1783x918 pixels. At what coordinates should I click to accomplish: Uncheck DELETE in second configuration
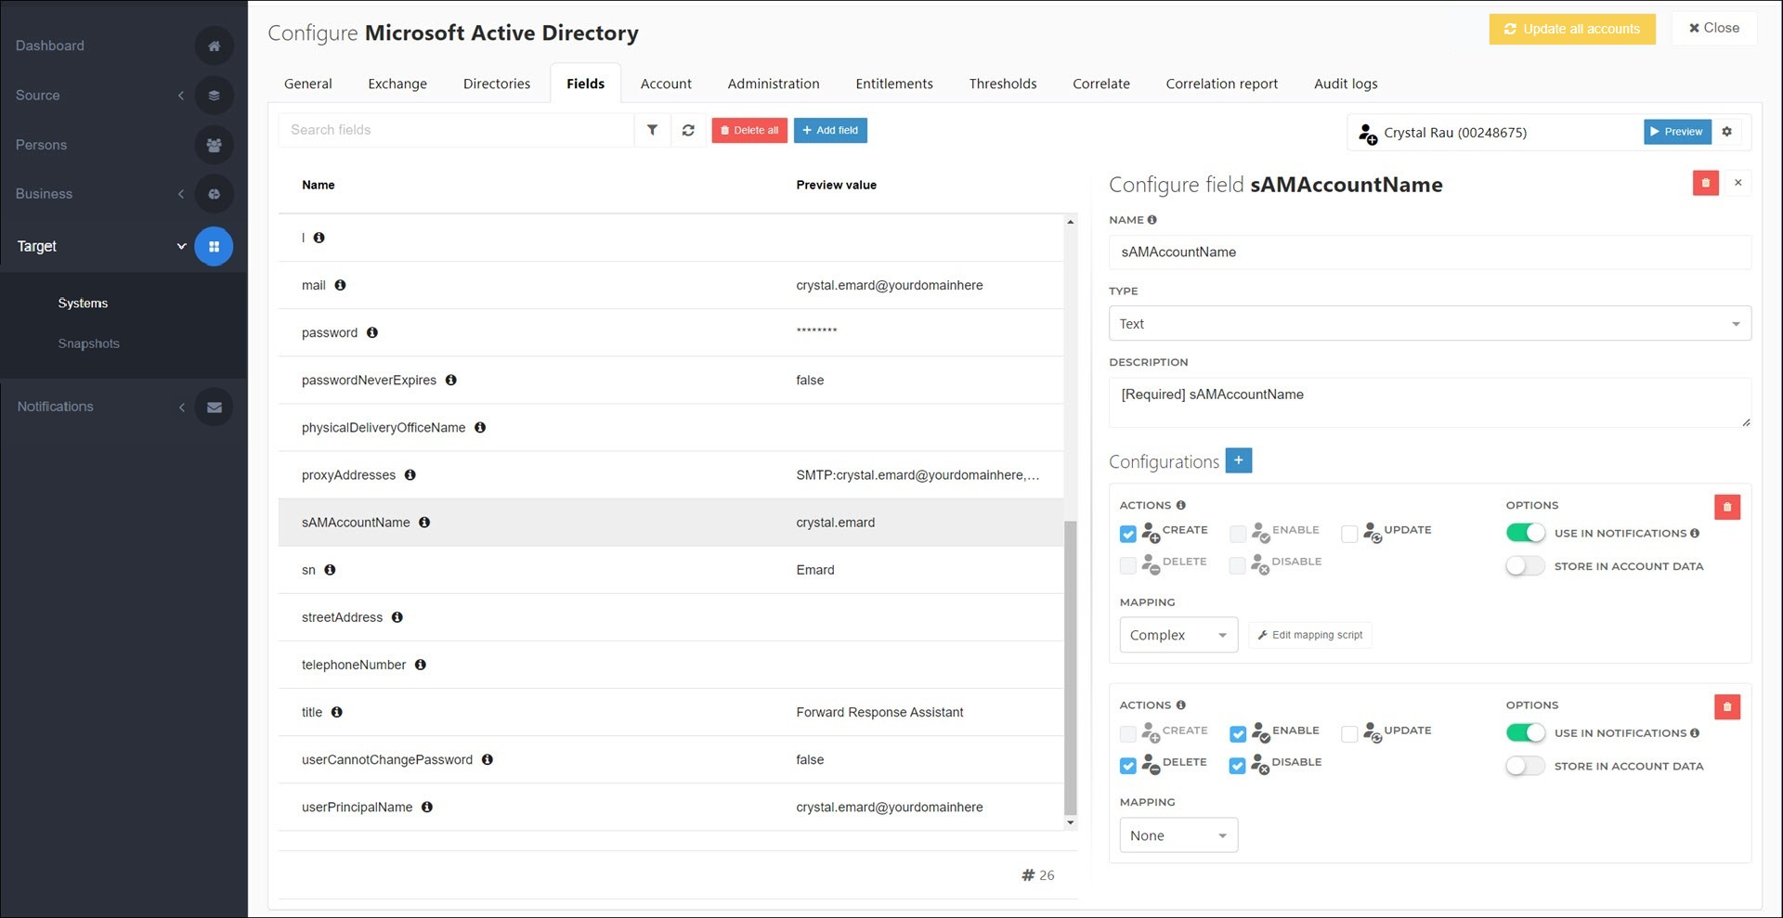click(x=1127, y=766)
